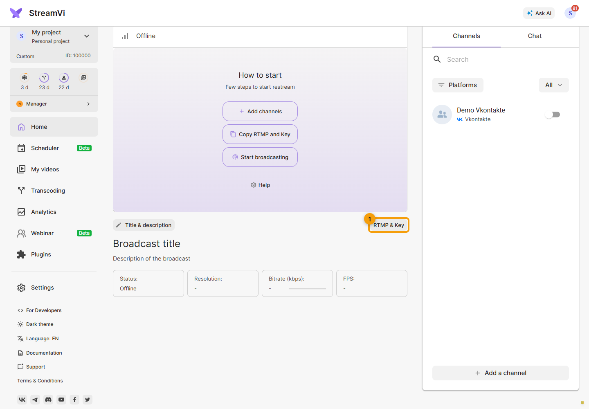Click the Custom plan label
Image resolution: width=589 pixels, height=409 pixels.
pos(25,56)
